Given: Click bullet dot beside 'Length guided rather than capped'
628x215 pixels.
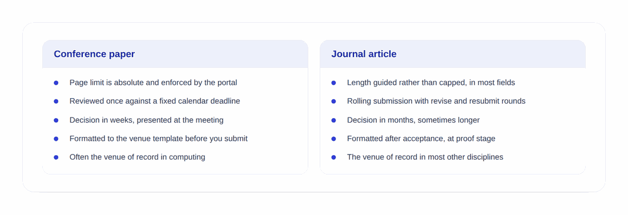Looking at the screenshot, I should 333,83.
